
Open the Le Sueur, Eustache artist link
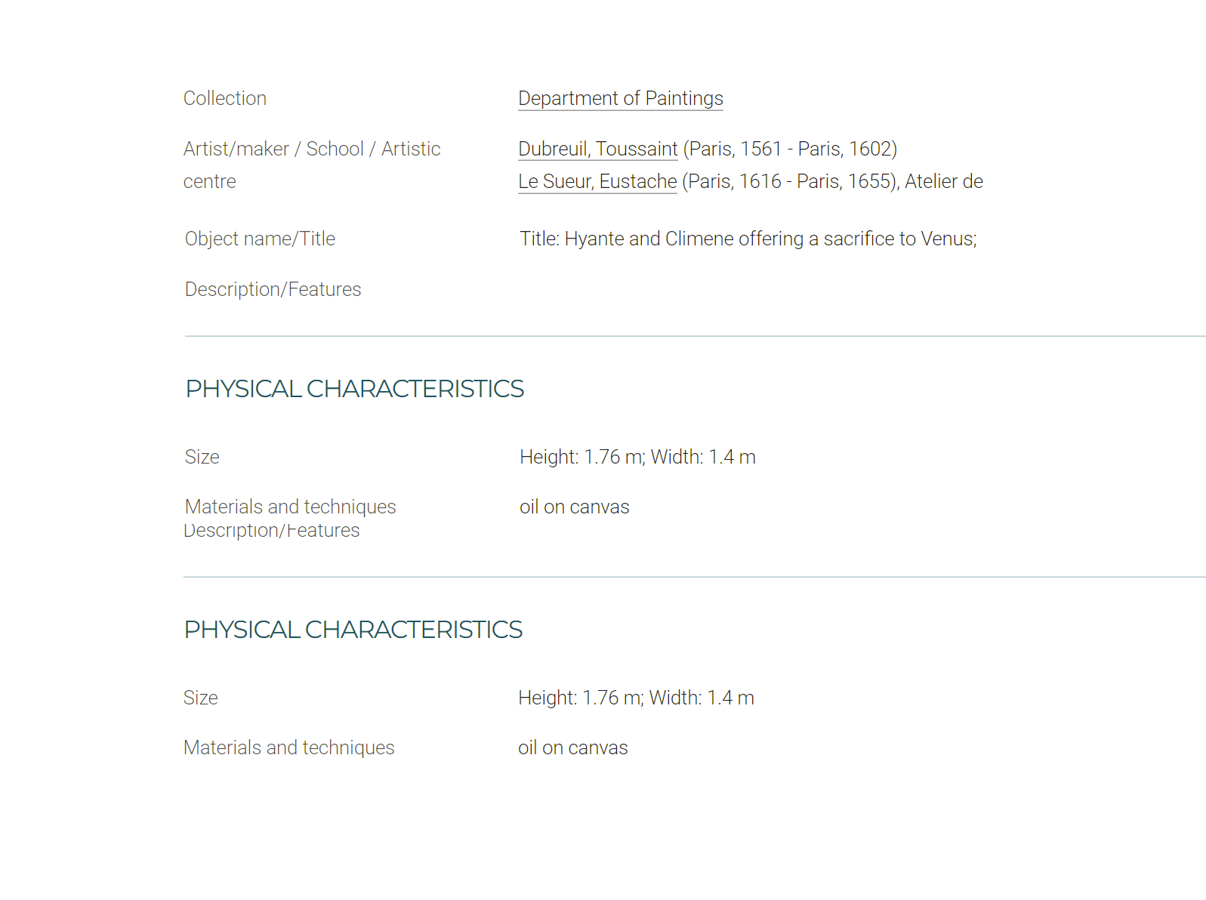pyautogui.click(x=597, y=182)
